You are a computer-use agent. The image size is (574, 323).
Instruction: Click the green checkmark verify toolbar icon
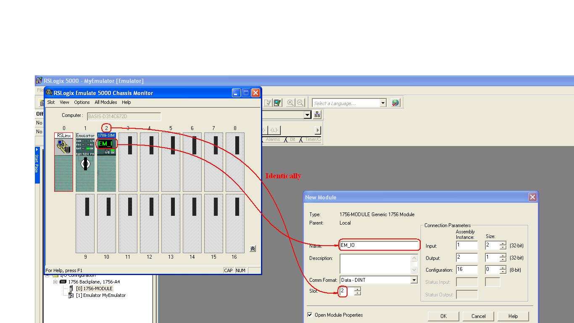point(276,103)
